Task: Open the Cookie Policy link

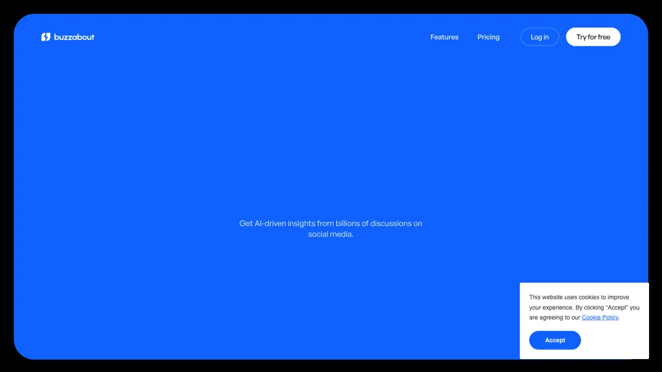Action: tap(600, 318)
